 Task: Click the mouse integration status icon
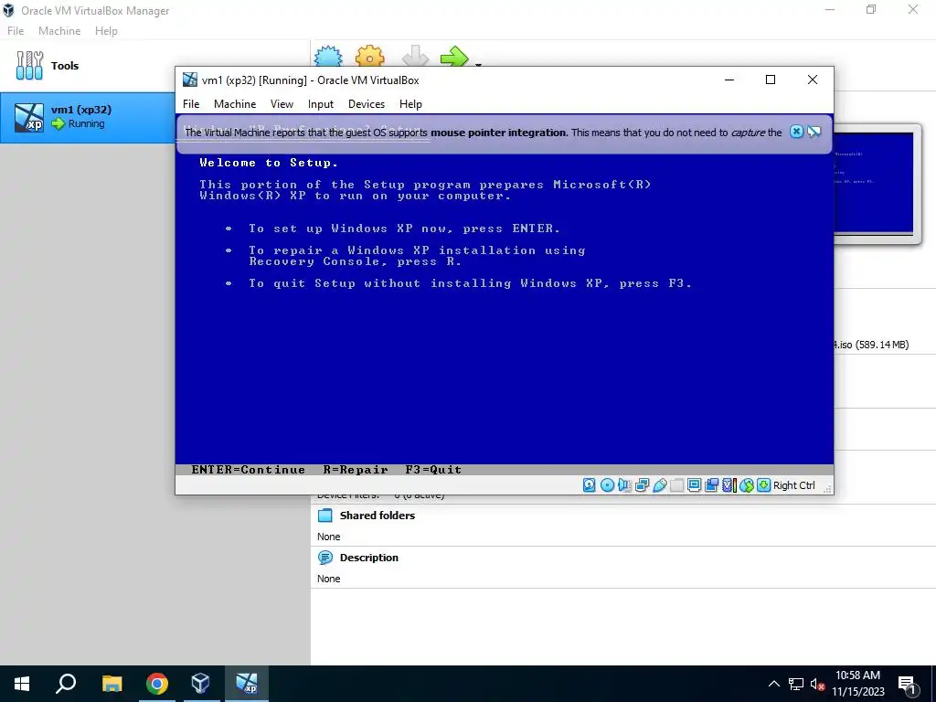click(746, 485)
